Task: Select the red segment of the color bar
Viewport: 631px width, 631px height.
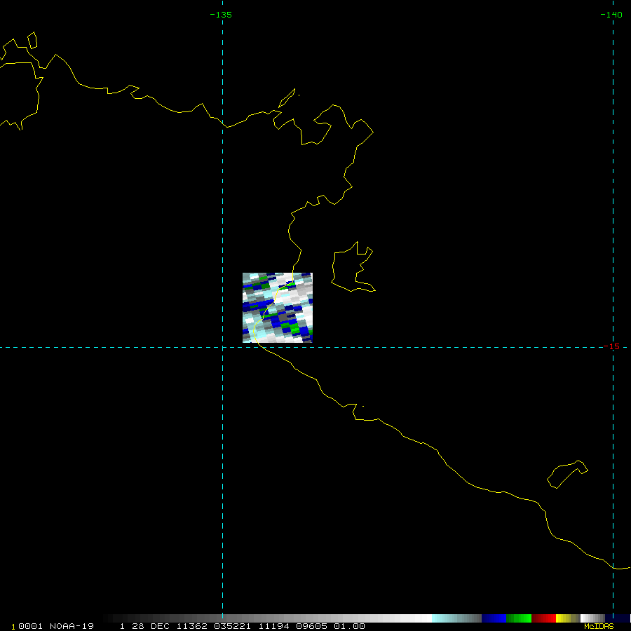Action: [543, 618]
